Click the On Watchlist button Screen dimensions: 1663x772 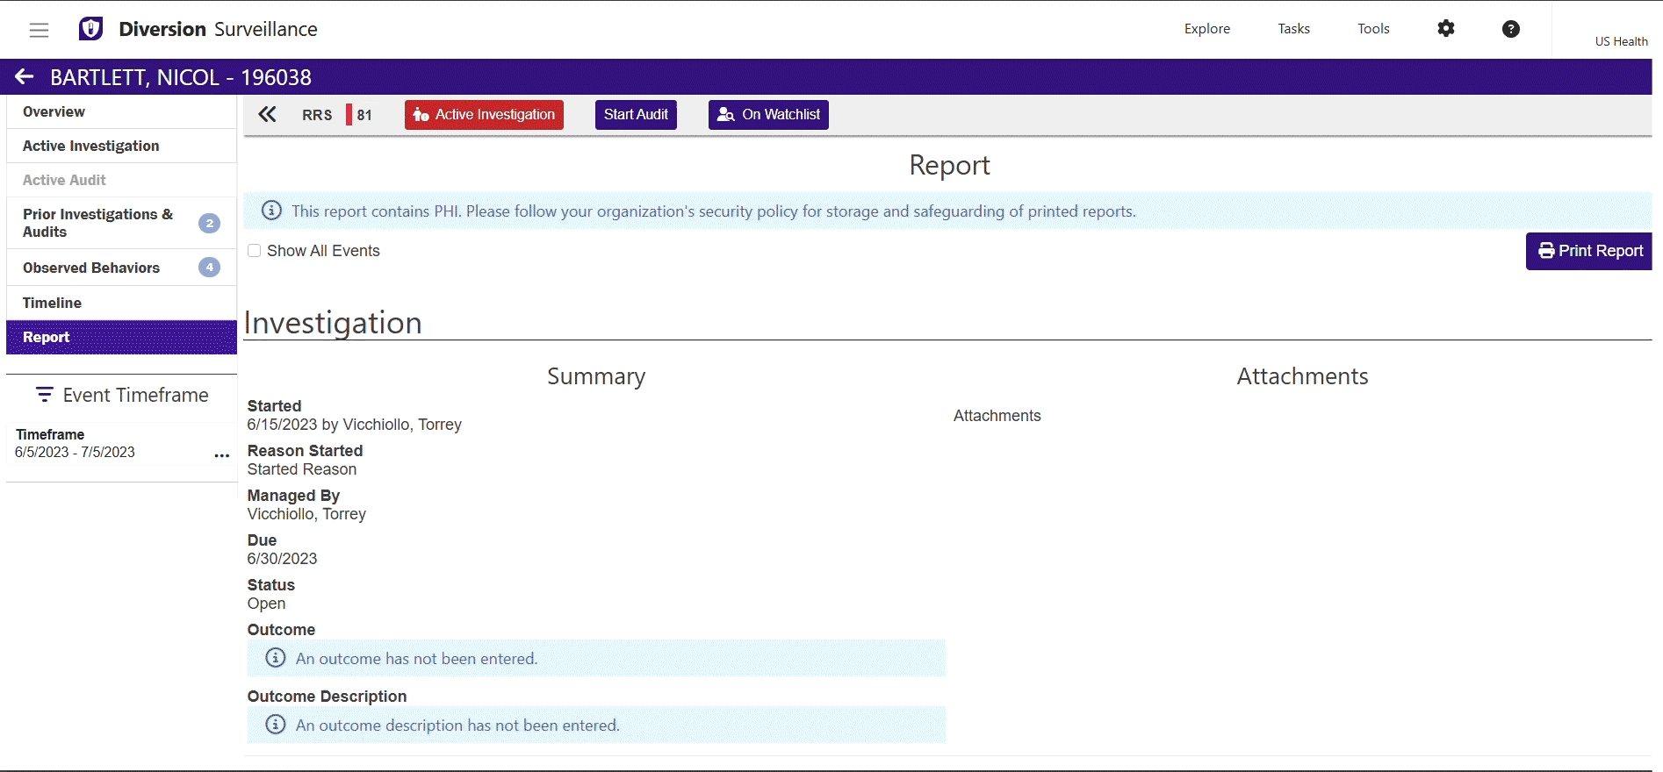tap(768, 115)
